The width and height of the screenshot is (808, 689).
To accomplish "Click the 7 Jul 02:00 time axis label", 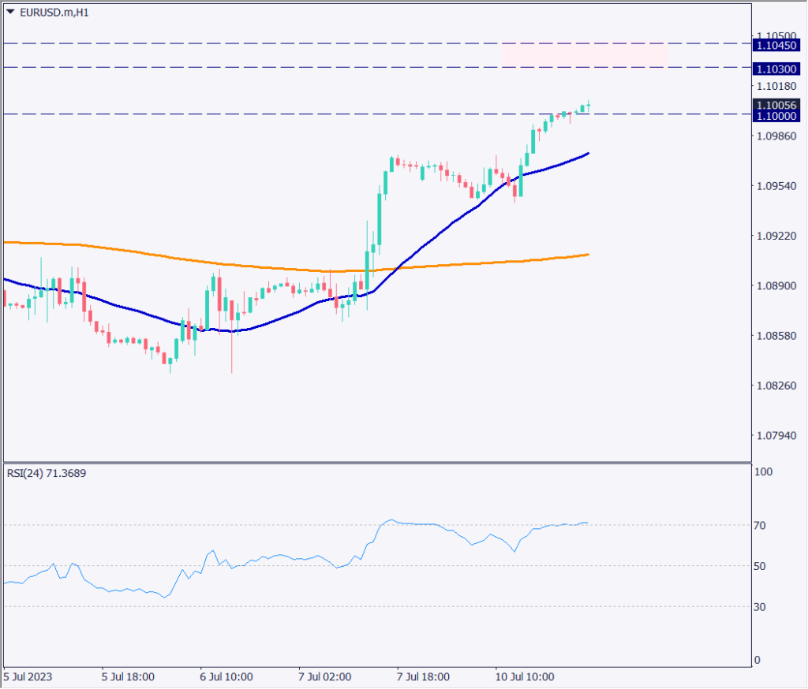I will (324, 676).
